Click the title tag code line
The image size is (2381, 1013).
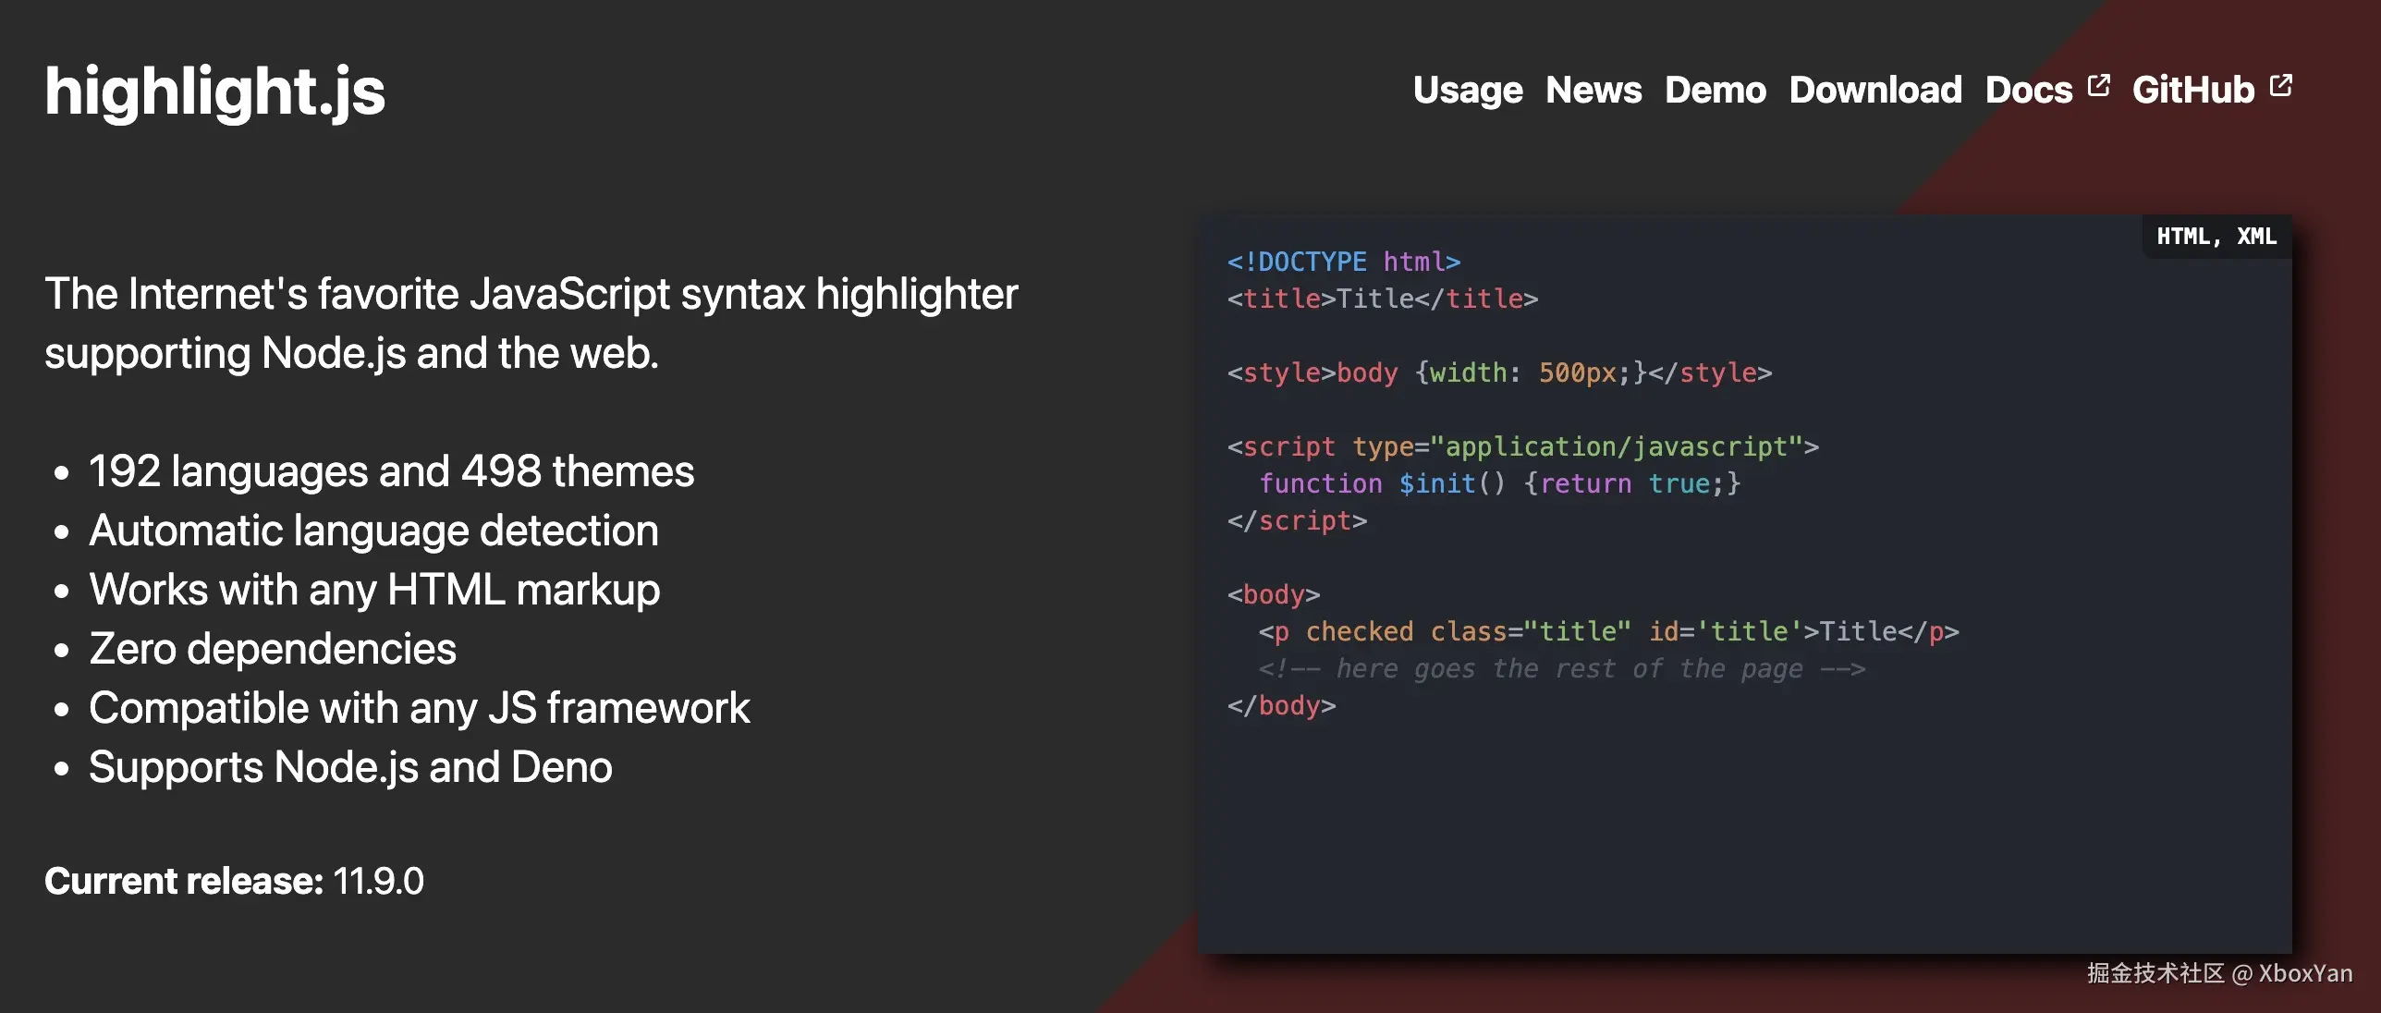(1382, 299)
